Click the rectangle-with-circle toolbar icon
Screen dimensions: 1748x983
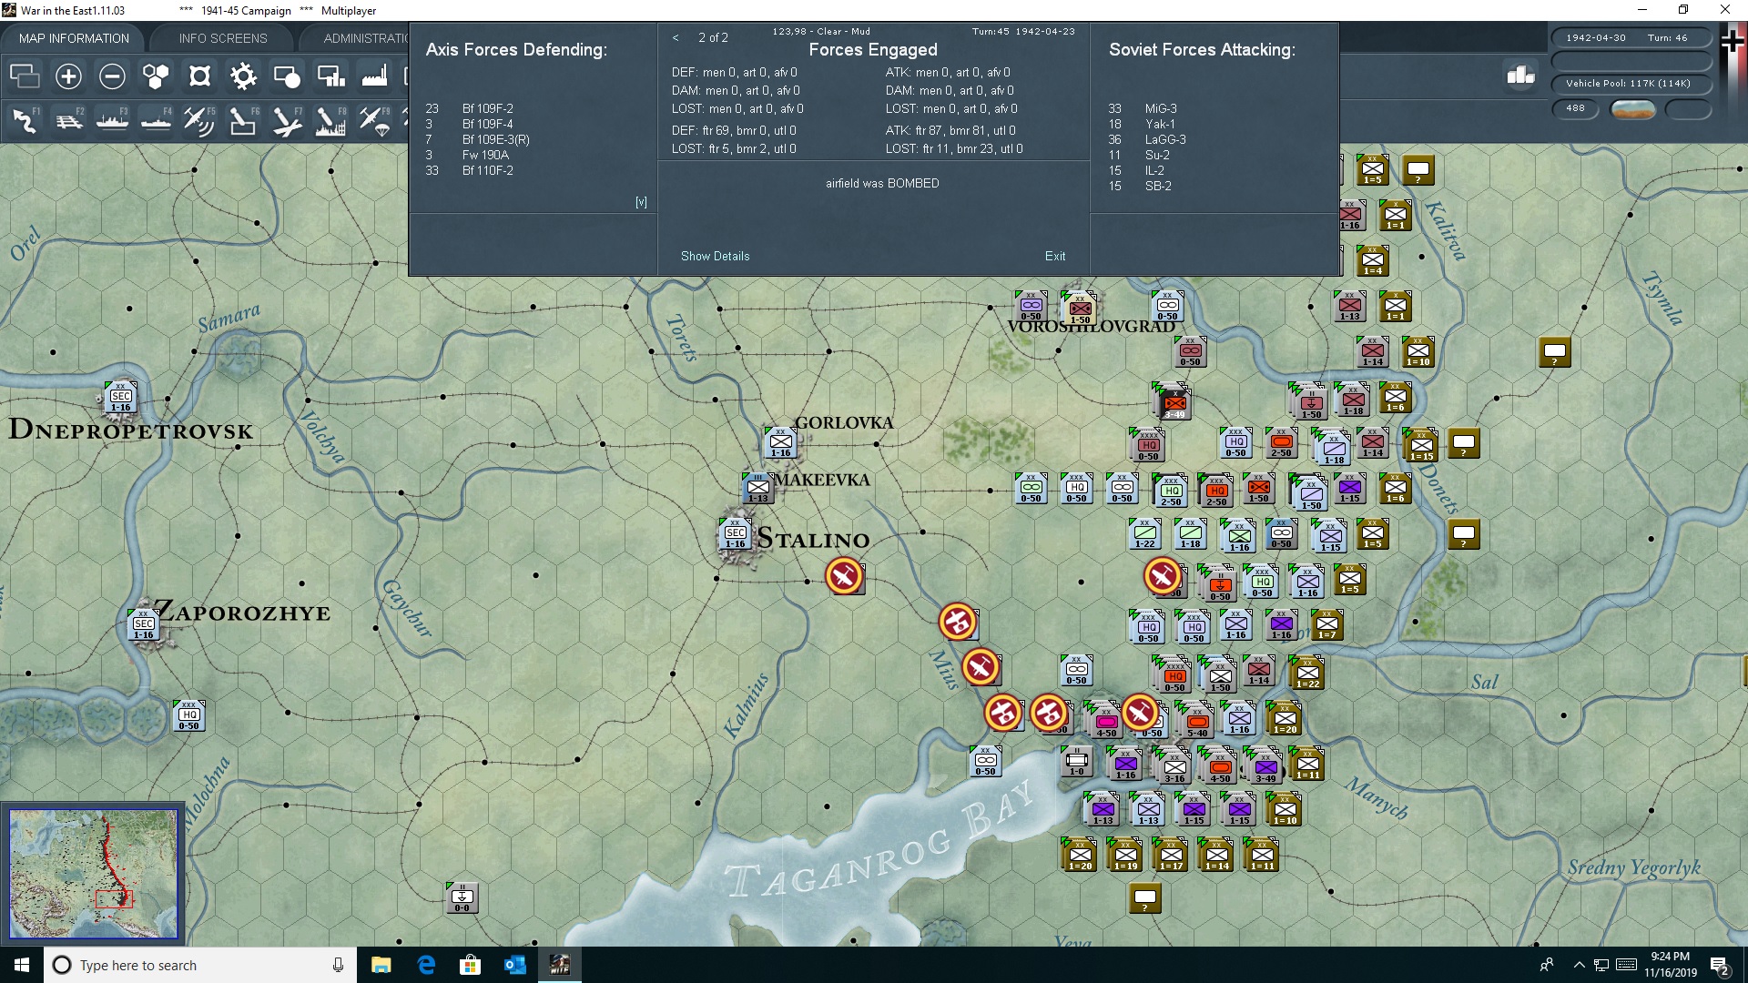287,76
